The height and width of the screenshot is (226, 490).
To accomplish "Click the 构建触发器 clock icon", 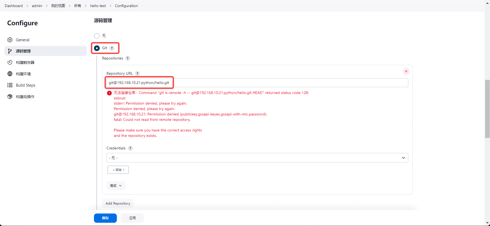I will pos(10,62).
